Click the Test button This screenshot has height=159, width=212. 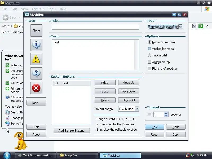pyautogui.click(x=154, y=127)
